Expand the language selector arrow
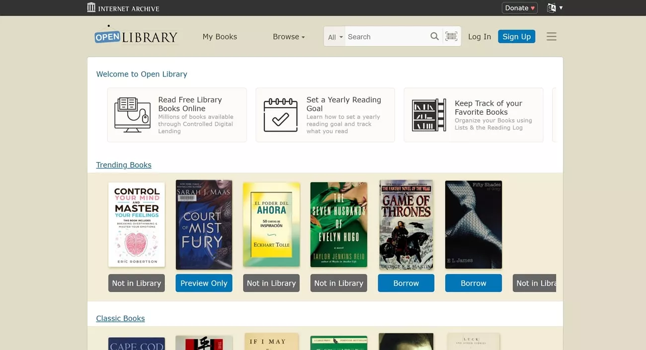 560,7
